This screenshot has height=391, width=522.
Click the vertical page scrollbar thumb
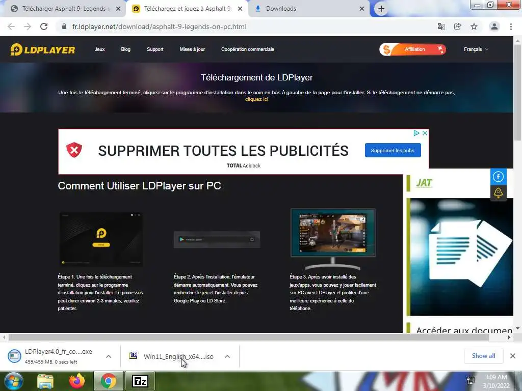click(517, 92)
